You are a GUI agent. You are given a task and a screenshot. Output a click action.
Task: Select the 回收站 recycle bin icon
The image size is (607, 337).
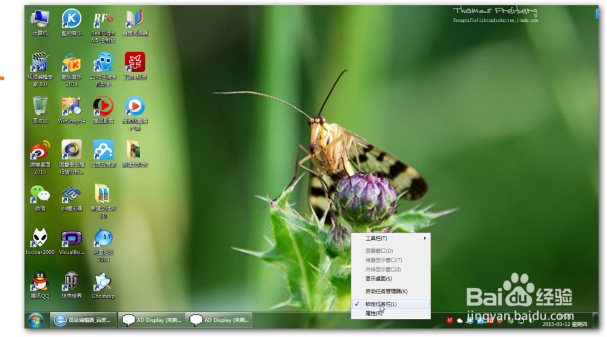pyautogui.click(x=40, y=110)
